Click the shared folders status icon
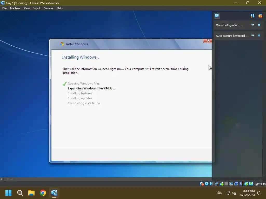The image size is (266, 199). coord(226,184)
